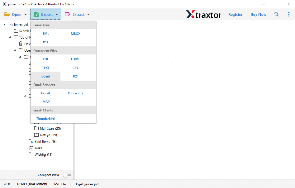Click the Tasks clipboard icon

click(x=31, y=148)
